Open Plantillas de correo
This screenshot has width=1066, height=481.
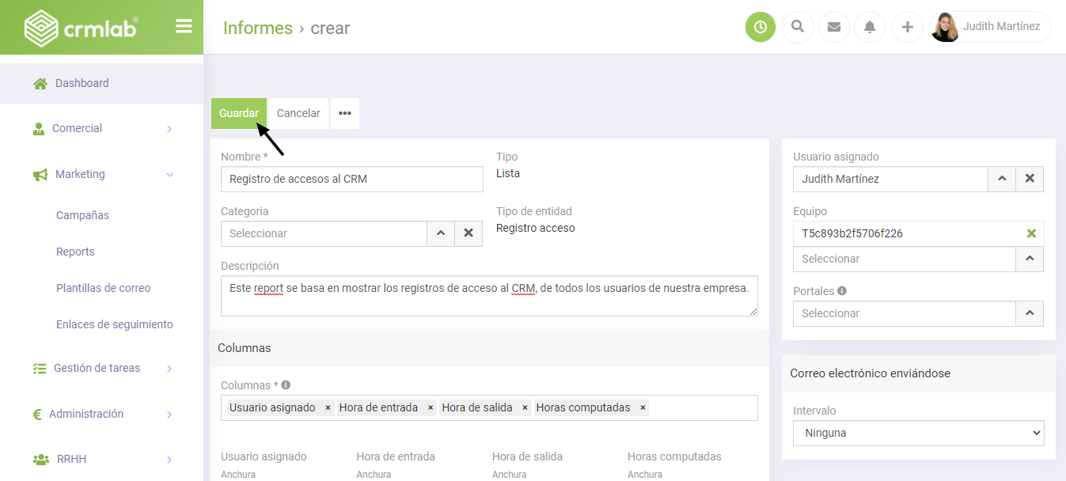103,288
